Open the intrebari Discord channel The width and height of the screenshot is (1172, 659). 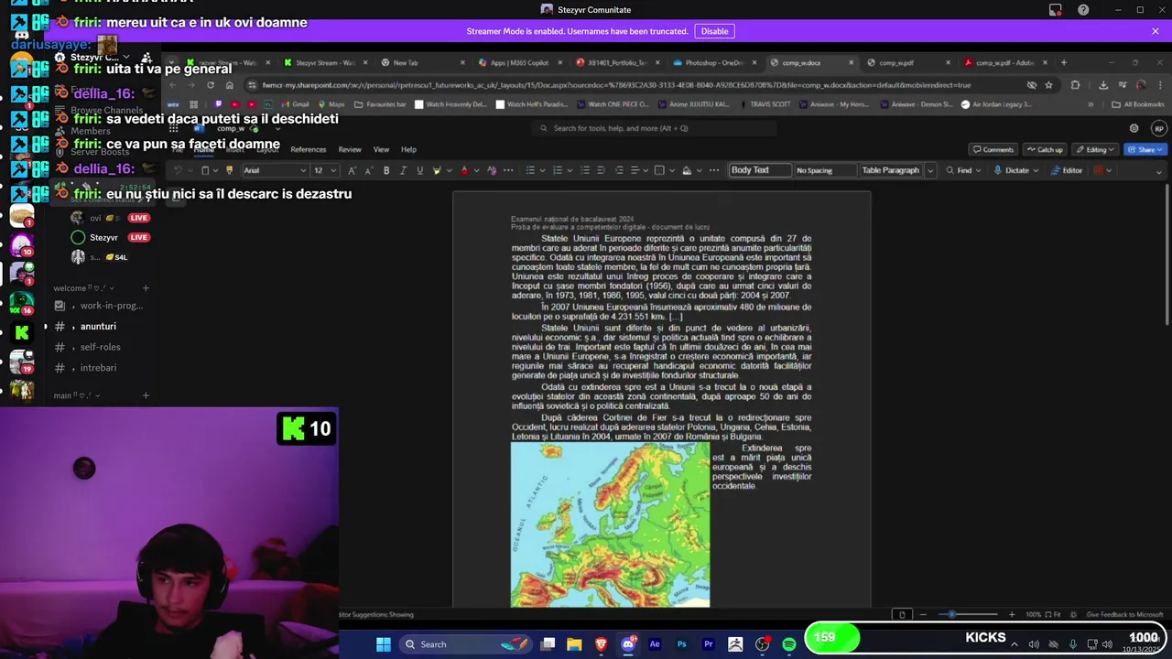98,368
